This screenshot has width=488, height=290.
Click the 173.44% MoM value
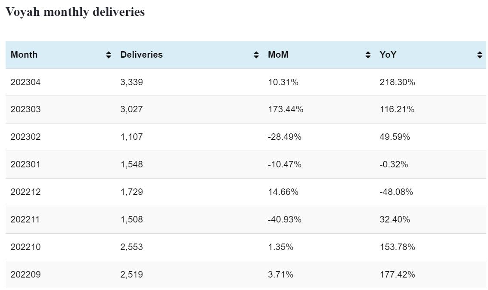point(286,109)
